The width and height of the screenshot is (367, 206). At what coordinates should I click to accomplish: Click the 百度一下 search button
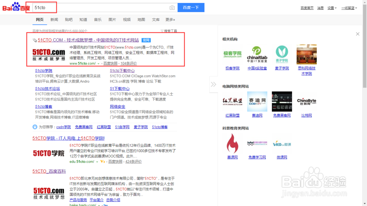coord(191,7)
